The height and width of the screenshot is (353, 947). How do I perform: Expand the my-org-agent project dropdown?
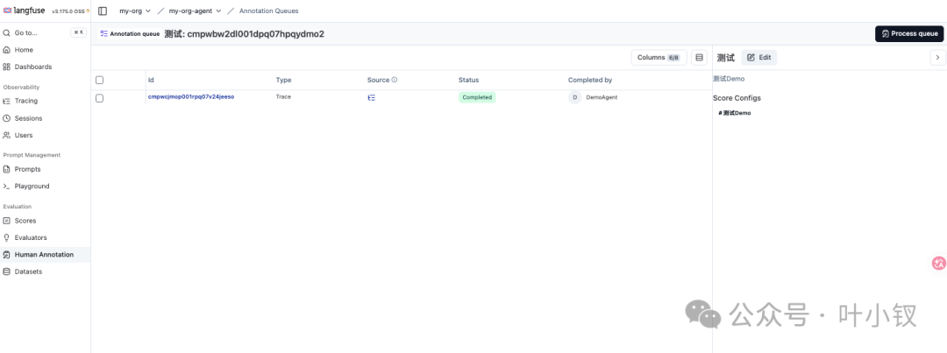(x=195, y=11)
